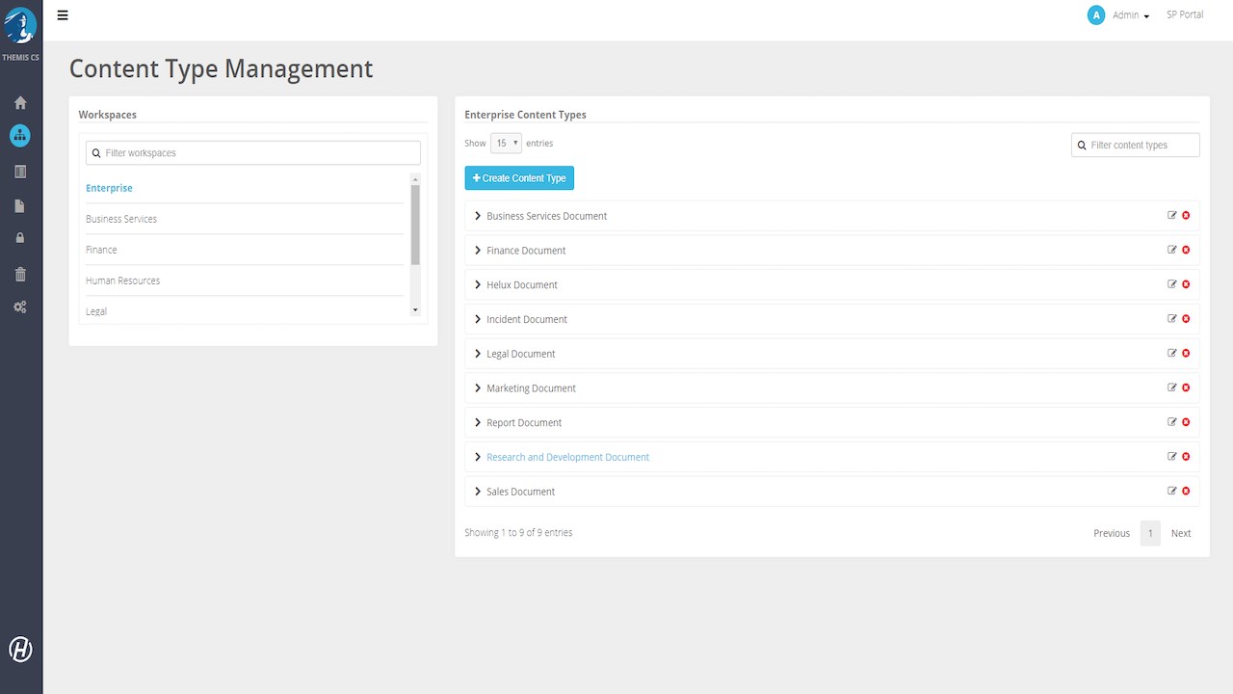Open the Home icon in sidebar
Image resolution: width=1233 pixels, height=694 pixels.
[x=20, y=103]
